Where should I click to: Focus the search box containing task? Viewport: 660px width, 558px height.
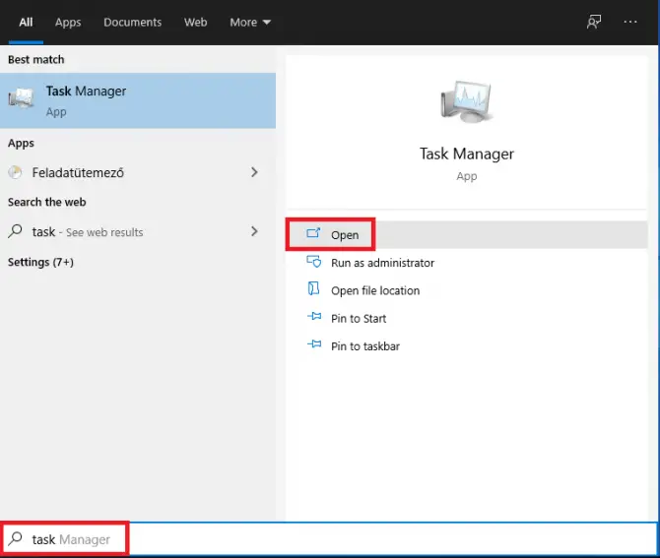click(329, 539)
